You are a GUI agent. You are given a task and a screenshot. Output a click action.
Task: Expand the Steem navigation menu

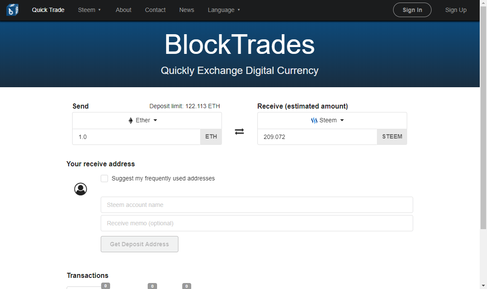90,10
